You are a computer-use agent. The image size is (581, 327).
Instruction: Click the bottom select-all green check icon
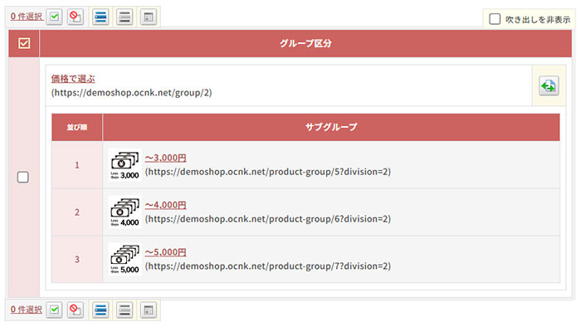coord(54,310)
